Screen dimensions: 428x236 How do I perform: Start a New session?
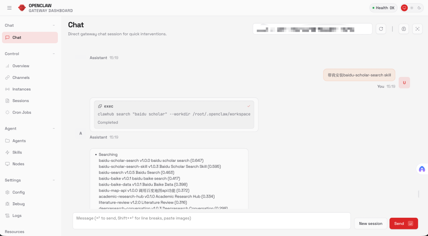point(370,223)
